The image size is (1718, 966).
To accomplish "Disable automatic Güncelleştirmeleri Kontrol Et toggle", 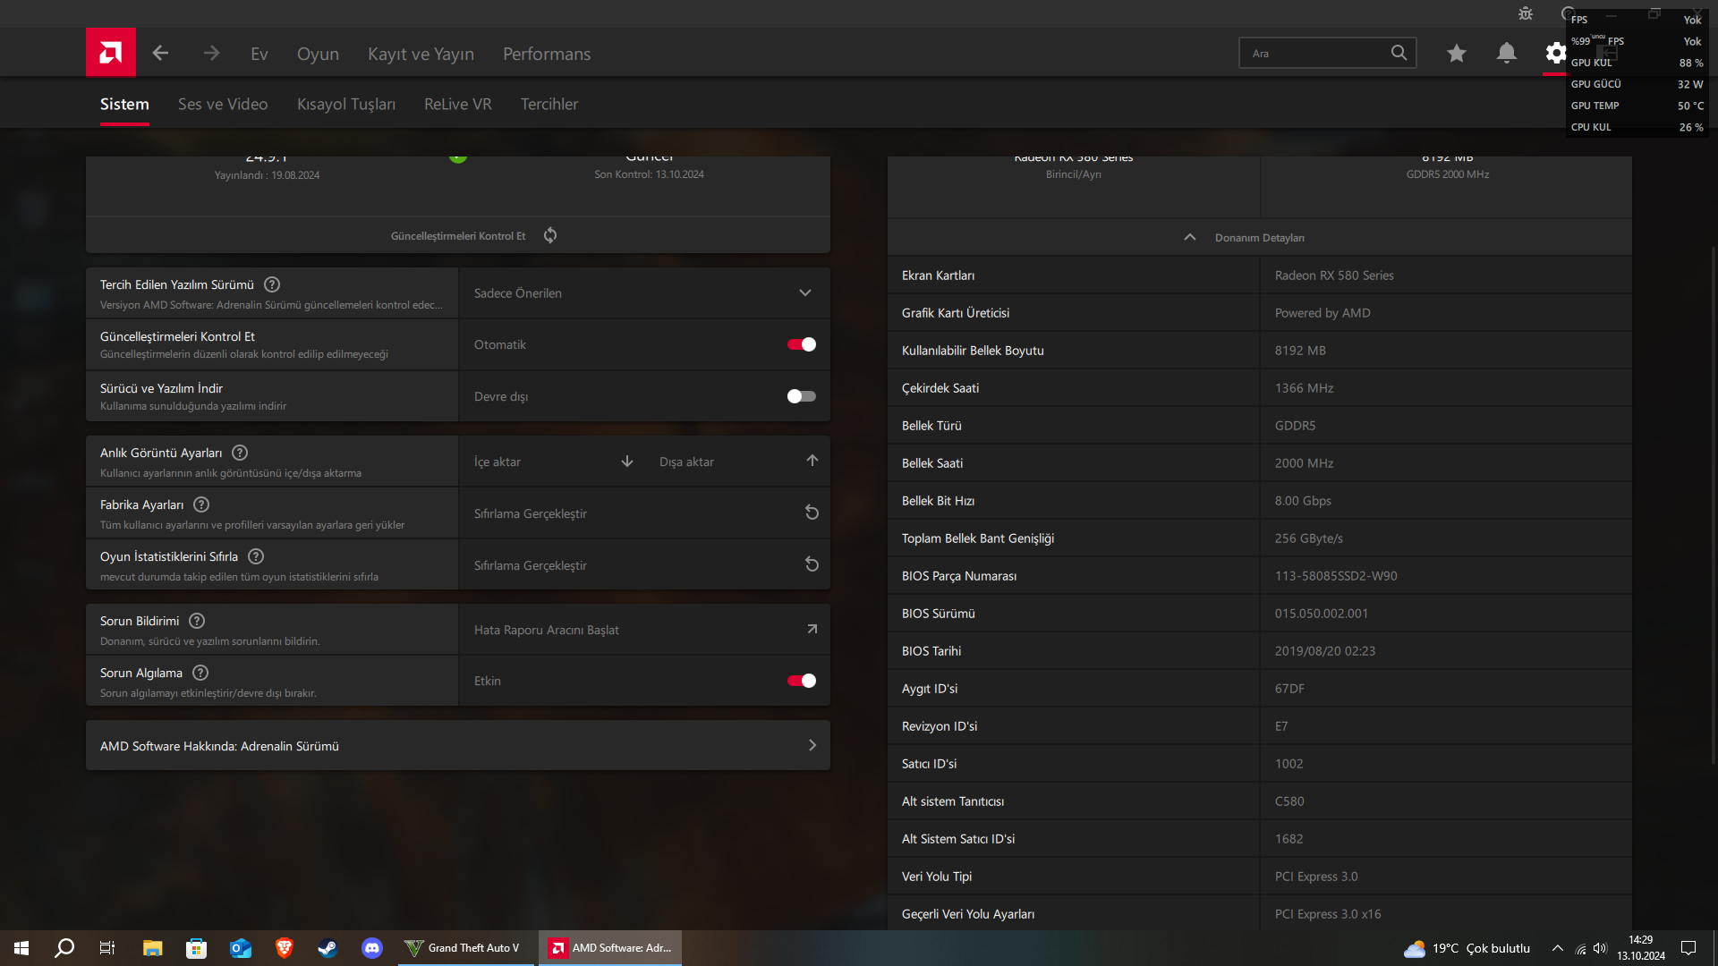I will (801, 344).
